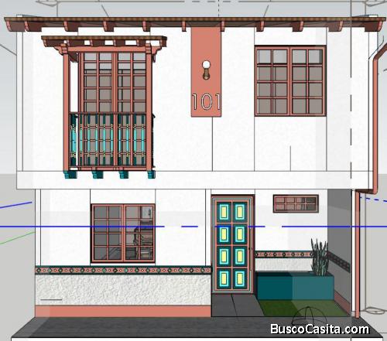The image size is (387, 341).
Task: Click the salmon baseboard strip at ground
Action: pos(123,312)
